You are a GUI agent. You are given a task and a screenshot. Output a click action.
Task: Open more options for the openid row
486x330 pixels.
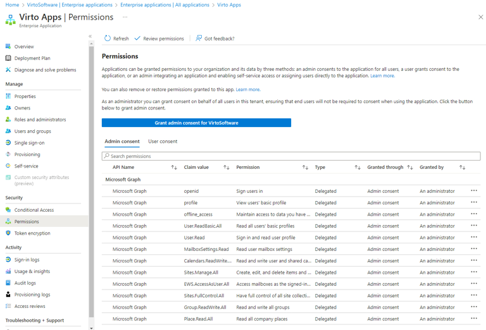pos(474,191)
